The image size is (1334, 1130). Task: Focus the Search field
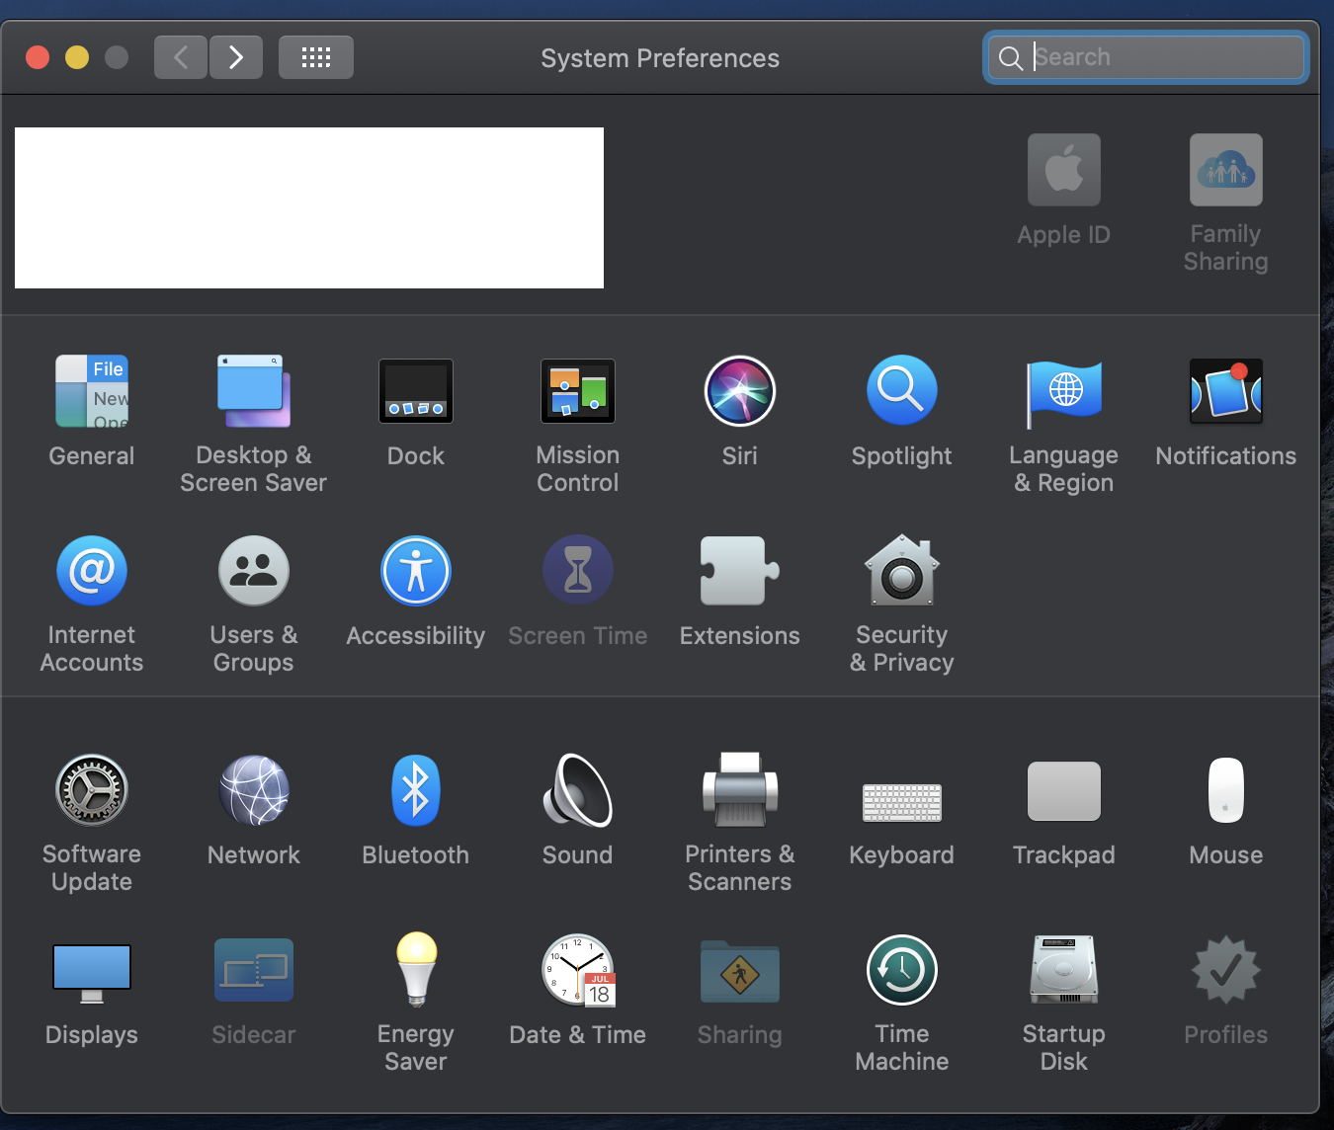tap(1146, 57)
